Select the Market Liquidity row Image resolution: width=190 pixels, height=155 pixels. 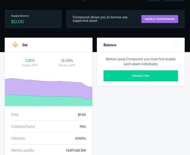48,150
